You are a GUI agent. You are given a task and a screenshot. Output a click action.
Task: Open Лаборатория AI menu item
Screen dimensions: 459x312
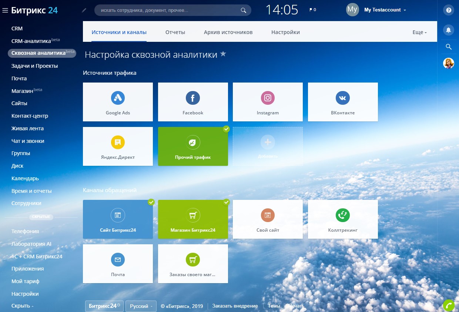click(31, 244)
